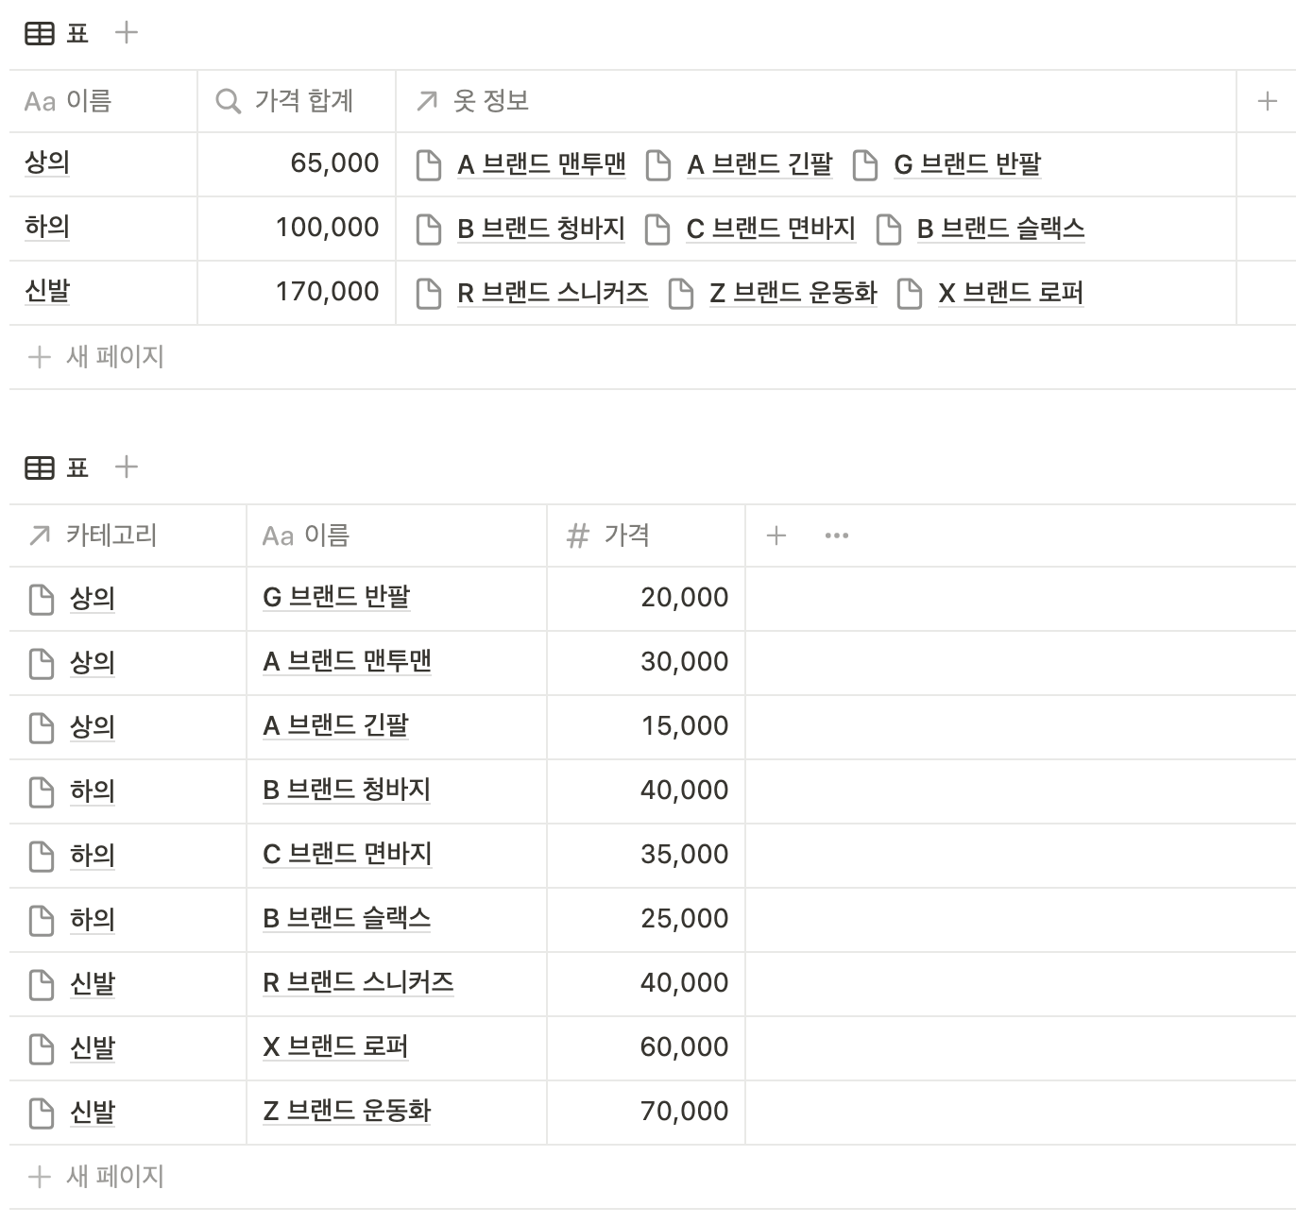Add a view next to lower 표 tab

[126, 467]
